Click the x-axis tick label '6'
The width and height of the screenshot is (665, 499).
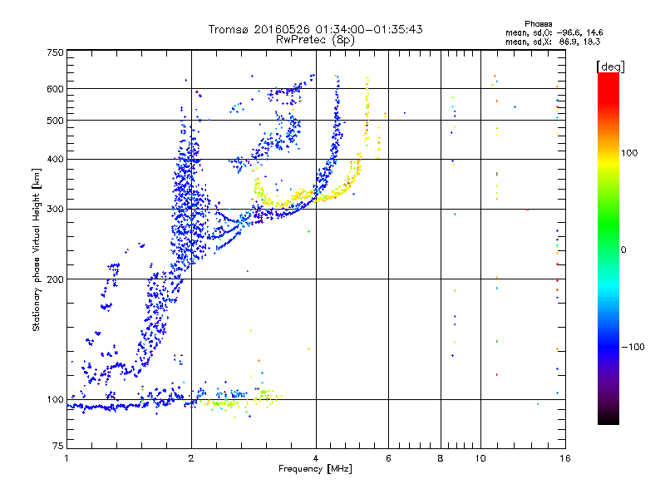coord(388,458)
